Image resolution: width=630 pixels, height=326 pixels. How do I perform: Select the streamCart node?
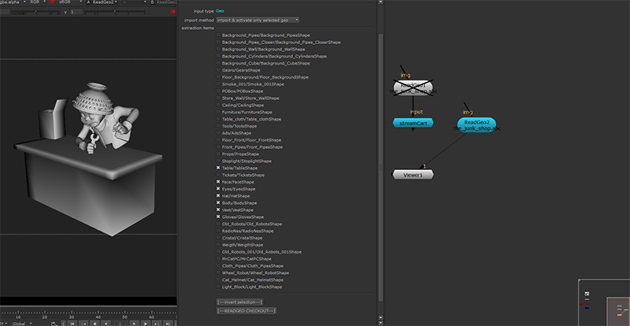tap(413, 124)
